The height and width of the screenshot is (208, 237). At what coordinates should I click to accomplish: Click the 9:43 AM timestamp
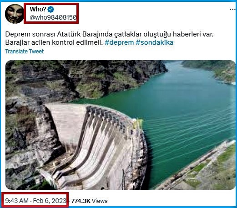tap(17, 201)
